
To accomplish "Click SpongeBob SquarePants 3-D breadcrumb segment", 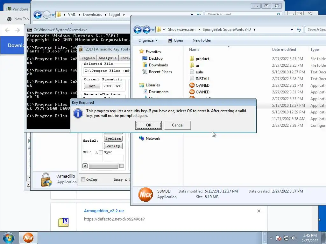I will coord(227,30).
